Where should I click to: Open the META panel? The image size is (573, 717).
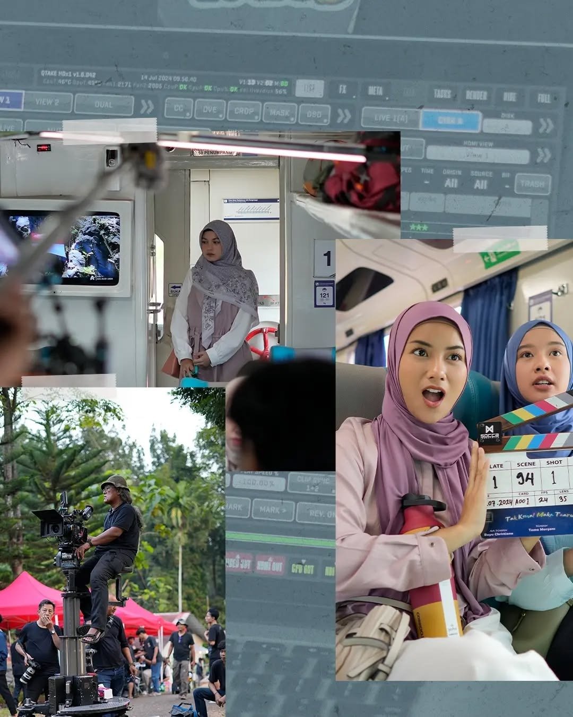click(375, 91)
